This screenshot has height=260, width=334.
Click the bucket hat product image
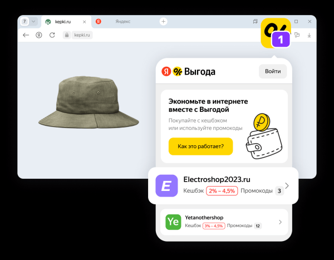(87, 101)
